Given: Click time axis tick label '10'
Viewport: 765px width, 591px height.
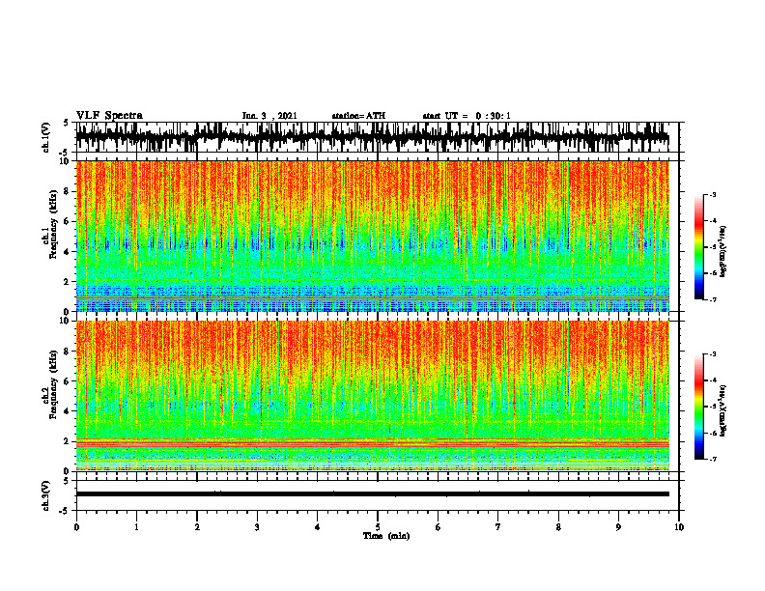Looking at the screenshot, I should pos(679,527).
